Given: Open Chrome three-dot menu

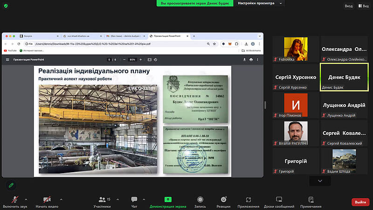Looking at the screenshot, I should [259, 44].
